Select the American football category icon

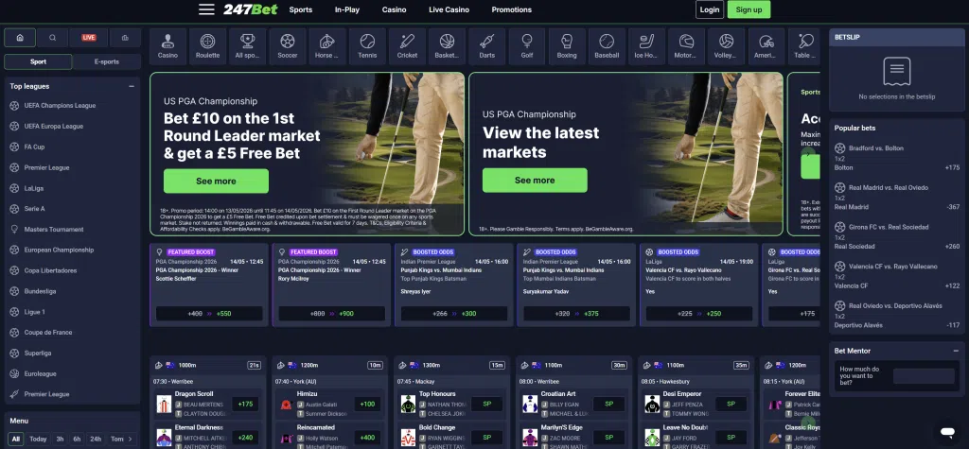click(766, 46)
